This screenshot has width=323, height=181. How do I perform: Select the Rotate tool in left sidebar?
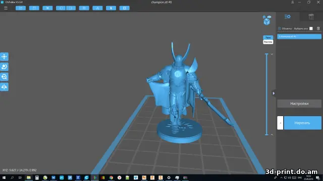(4, 67)
